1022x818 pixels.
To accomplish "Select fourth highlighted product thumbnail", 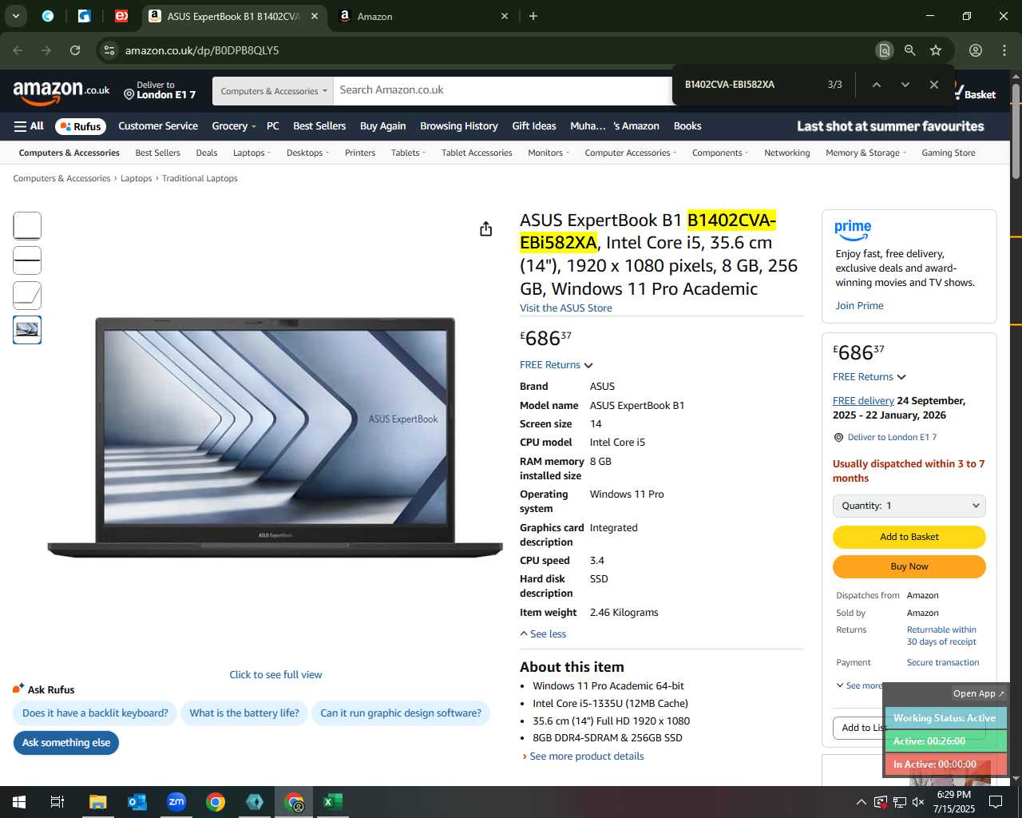I will (x=27, y=330).
